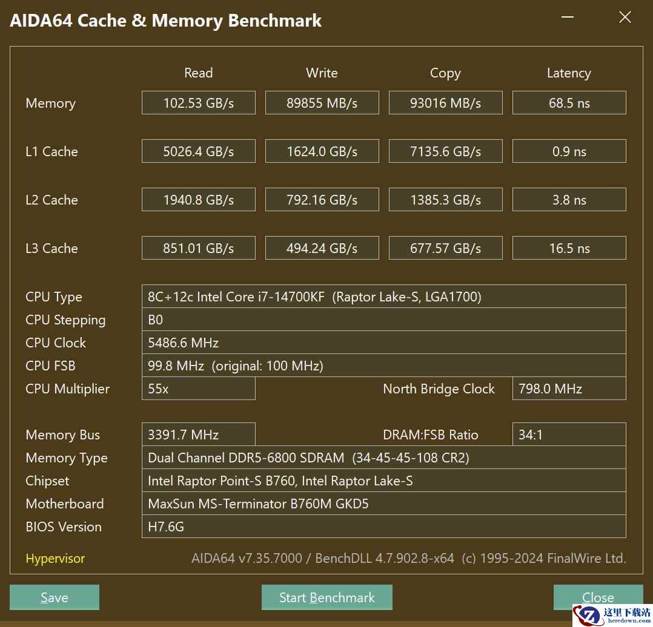Click L3 Cache Write 494.24 GB/s

[322, 248]
